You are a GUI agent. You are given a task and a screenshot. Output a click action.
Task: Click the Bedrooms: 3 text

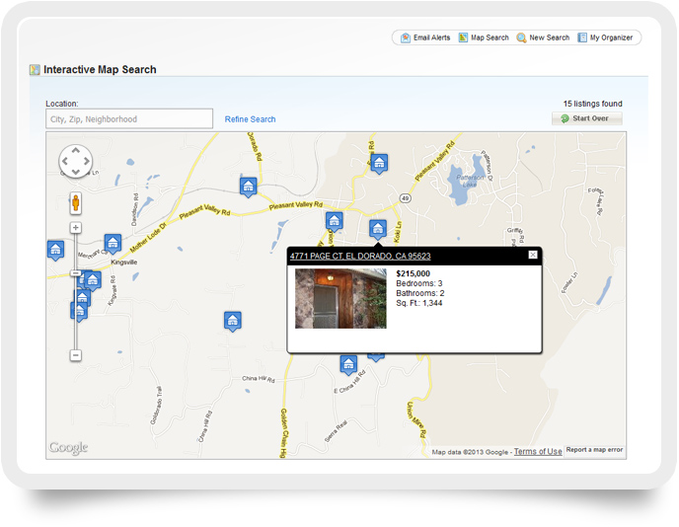tap(419, 283)
